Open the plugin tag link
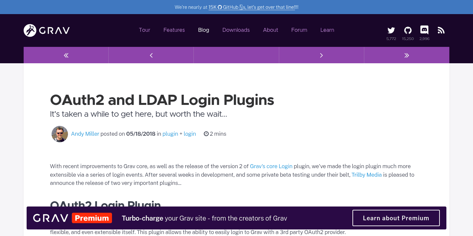Viewport: 473px width, 236px height. click(170, 134)
